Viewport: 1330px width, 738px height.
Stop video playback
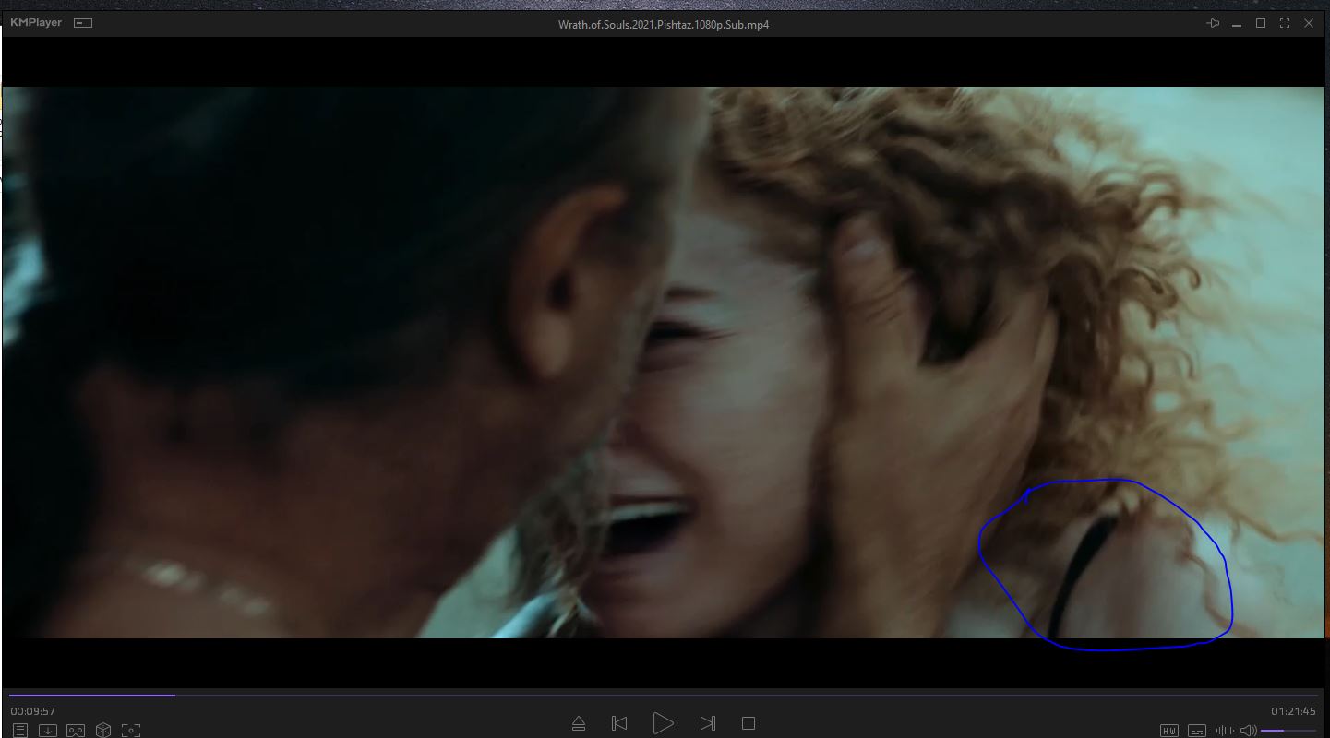(749, 723)
